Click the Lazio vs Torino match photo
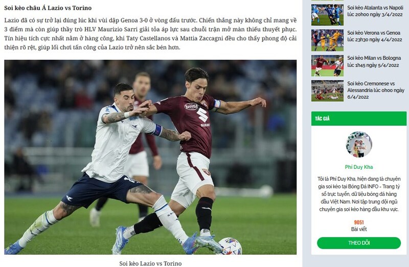Image resolution: width=409 pixels, height=267 pixels. 150,157
